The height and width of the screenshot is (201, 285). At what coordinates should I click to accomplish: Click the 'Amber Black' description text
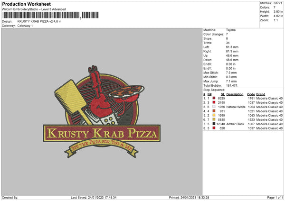pos(235,124)
